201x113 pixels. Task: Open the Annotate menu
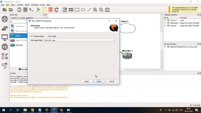[x=35, y=5]
